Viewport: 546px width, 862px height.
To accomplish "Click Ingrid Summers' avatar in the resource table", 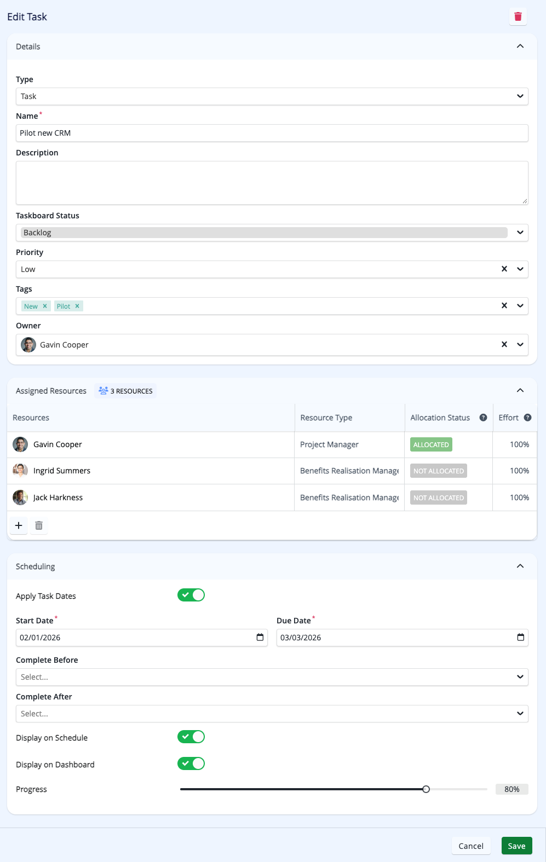I will click(x=20, y=471).
